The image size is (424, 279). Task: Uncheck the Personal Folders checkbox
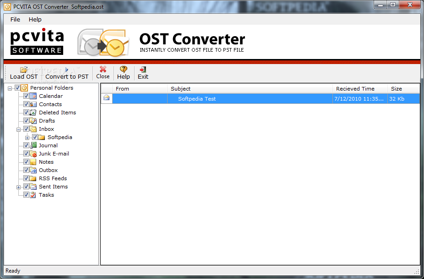[17, 88]
